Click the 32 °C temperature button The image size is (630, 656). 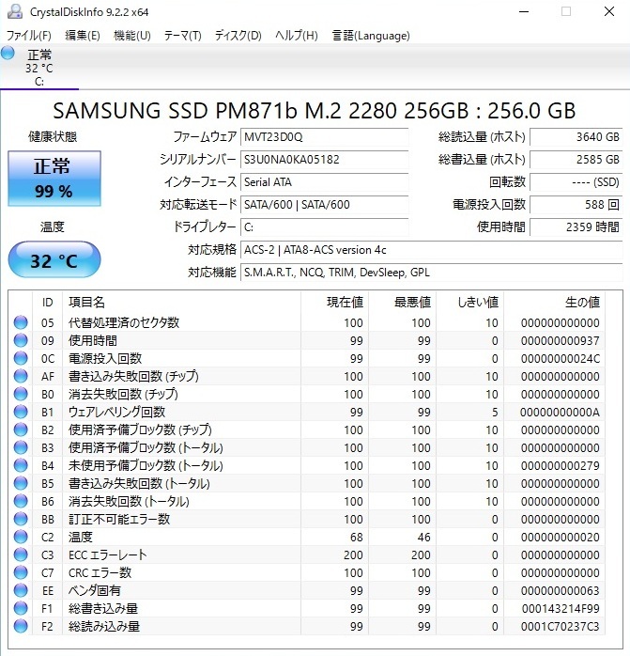(54, 259)
